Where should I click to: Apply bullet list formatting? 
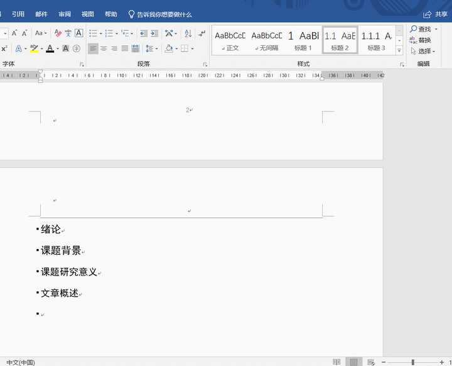[x=93, y=33]
